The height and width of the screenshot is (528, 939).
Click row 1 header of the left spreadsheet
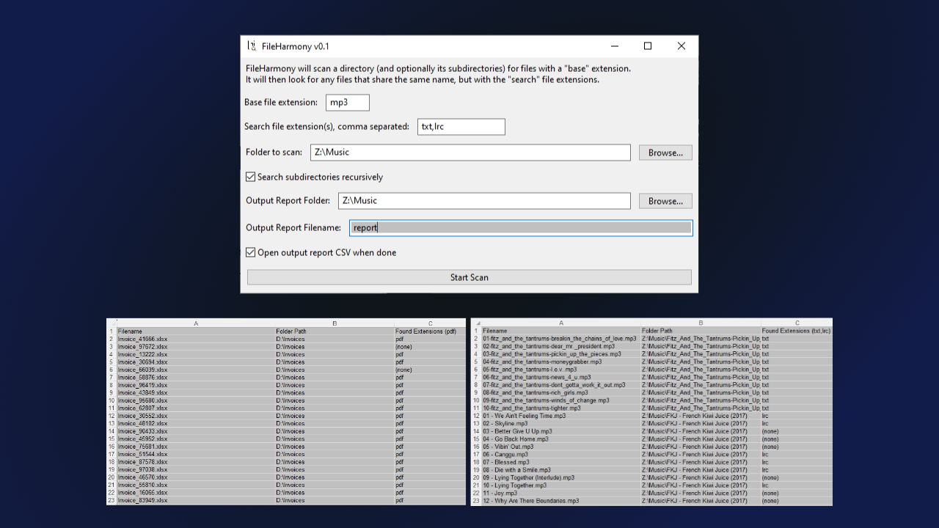click(111, 331)
